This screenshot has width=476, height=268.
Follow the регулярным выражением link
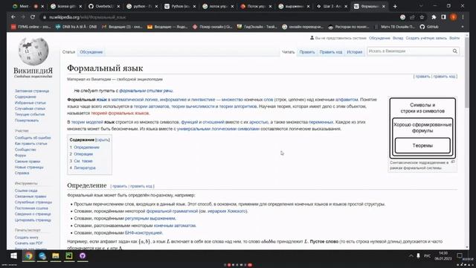click(x=150, y=218)
